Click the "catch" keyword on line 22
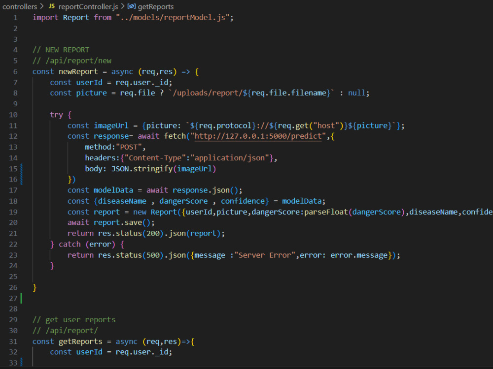The image size is (493, 369). 70,245
